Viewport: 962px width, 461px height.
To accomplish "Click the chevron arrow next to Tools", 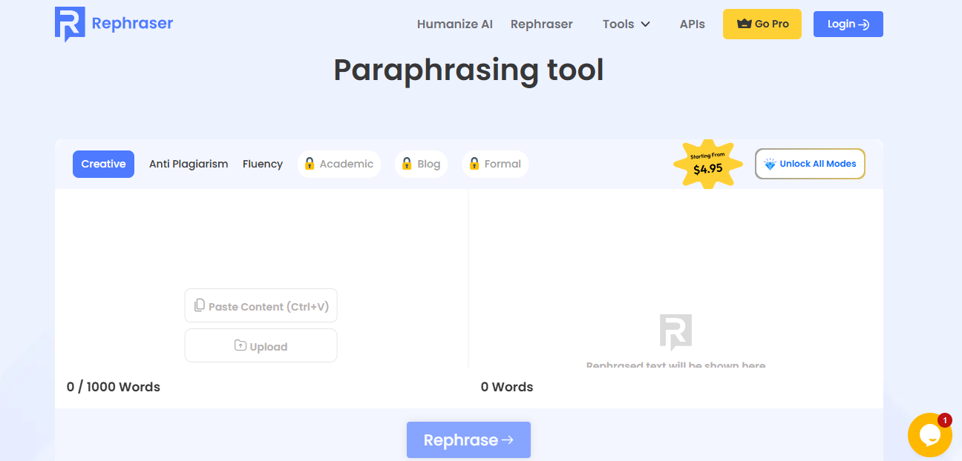I will (645, 24).
